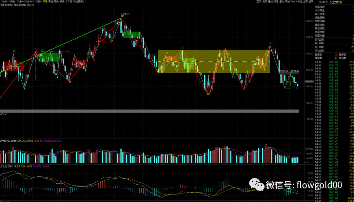Click the first 14:54 tick row 1061.84
The height and width of the screenshot is (202, 354).
334,62
